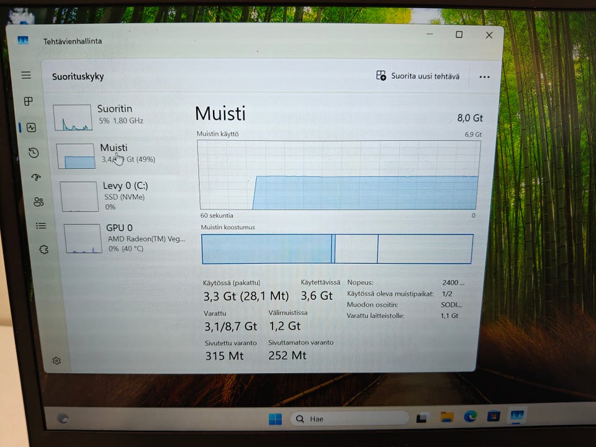Click the memory usage graph
Viewport: 596px width, 447px height.
[x=339, y=175]
